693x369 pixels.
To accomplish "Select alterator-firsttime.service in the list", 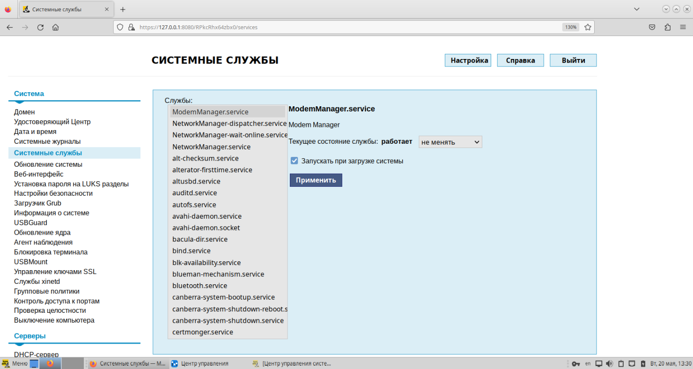I will coord(228,170).
